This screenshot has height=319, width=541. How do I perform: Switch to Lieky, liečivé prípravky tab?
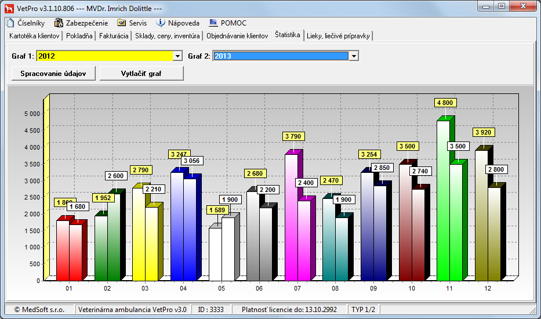point(338,36)
